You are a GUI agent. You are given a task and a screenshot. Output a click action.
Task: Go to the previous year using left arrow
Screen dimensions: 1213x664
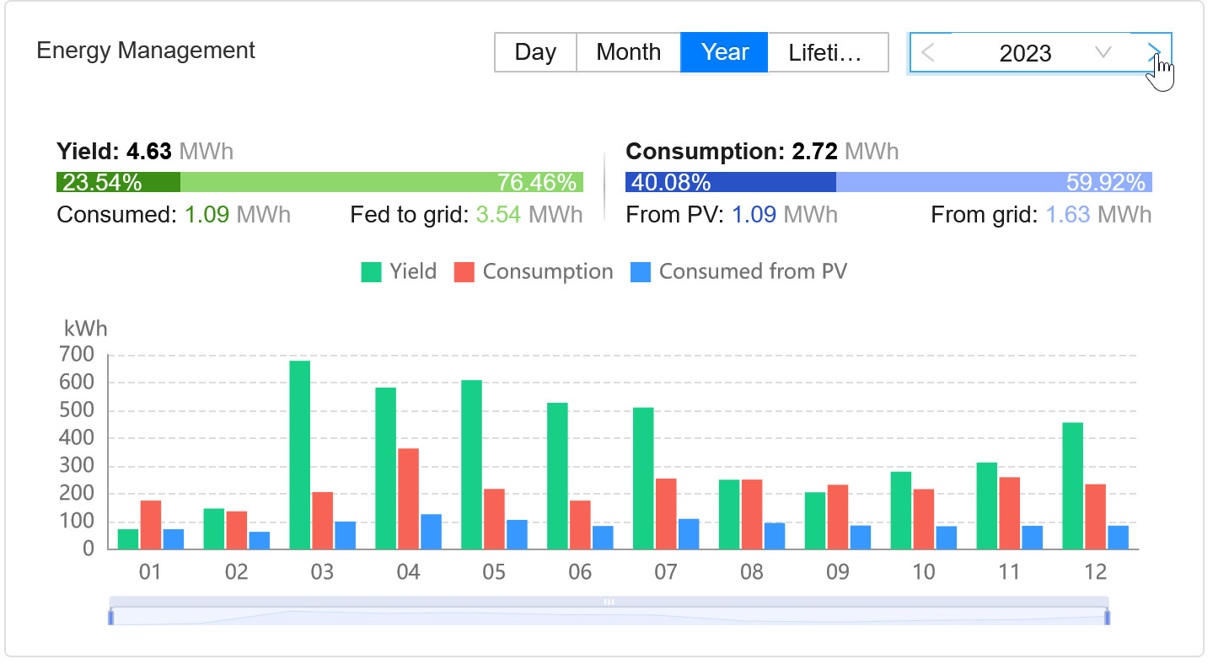tap(928, 53)
